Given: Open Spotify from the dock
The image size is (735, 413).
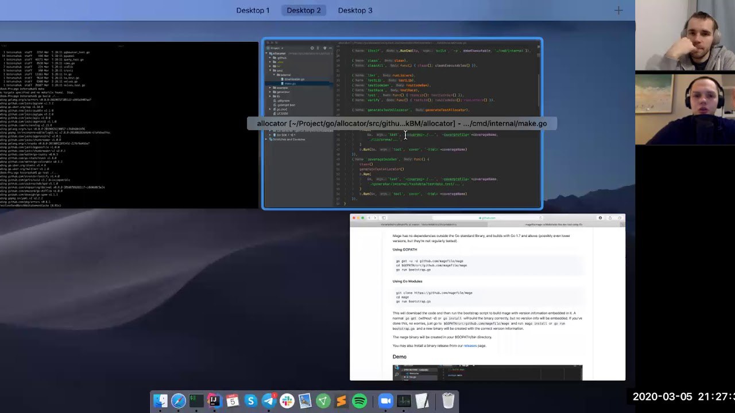Looking at the screenshot, I should [x=359, y=401].
